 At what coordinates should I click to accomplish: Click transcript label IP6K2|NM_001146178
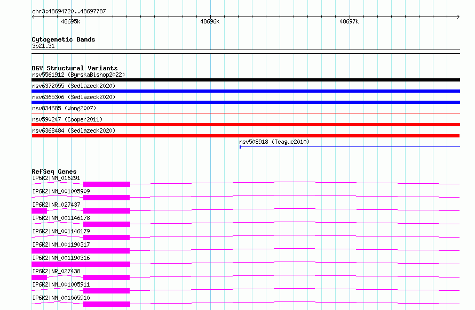pos(61,218)
